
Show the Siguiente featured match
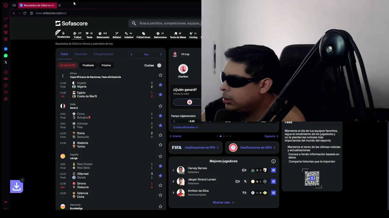271,136
